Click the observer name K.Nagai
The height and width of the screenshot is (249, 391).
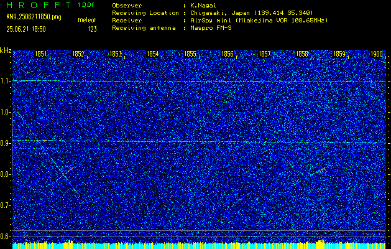coord(203,5)
